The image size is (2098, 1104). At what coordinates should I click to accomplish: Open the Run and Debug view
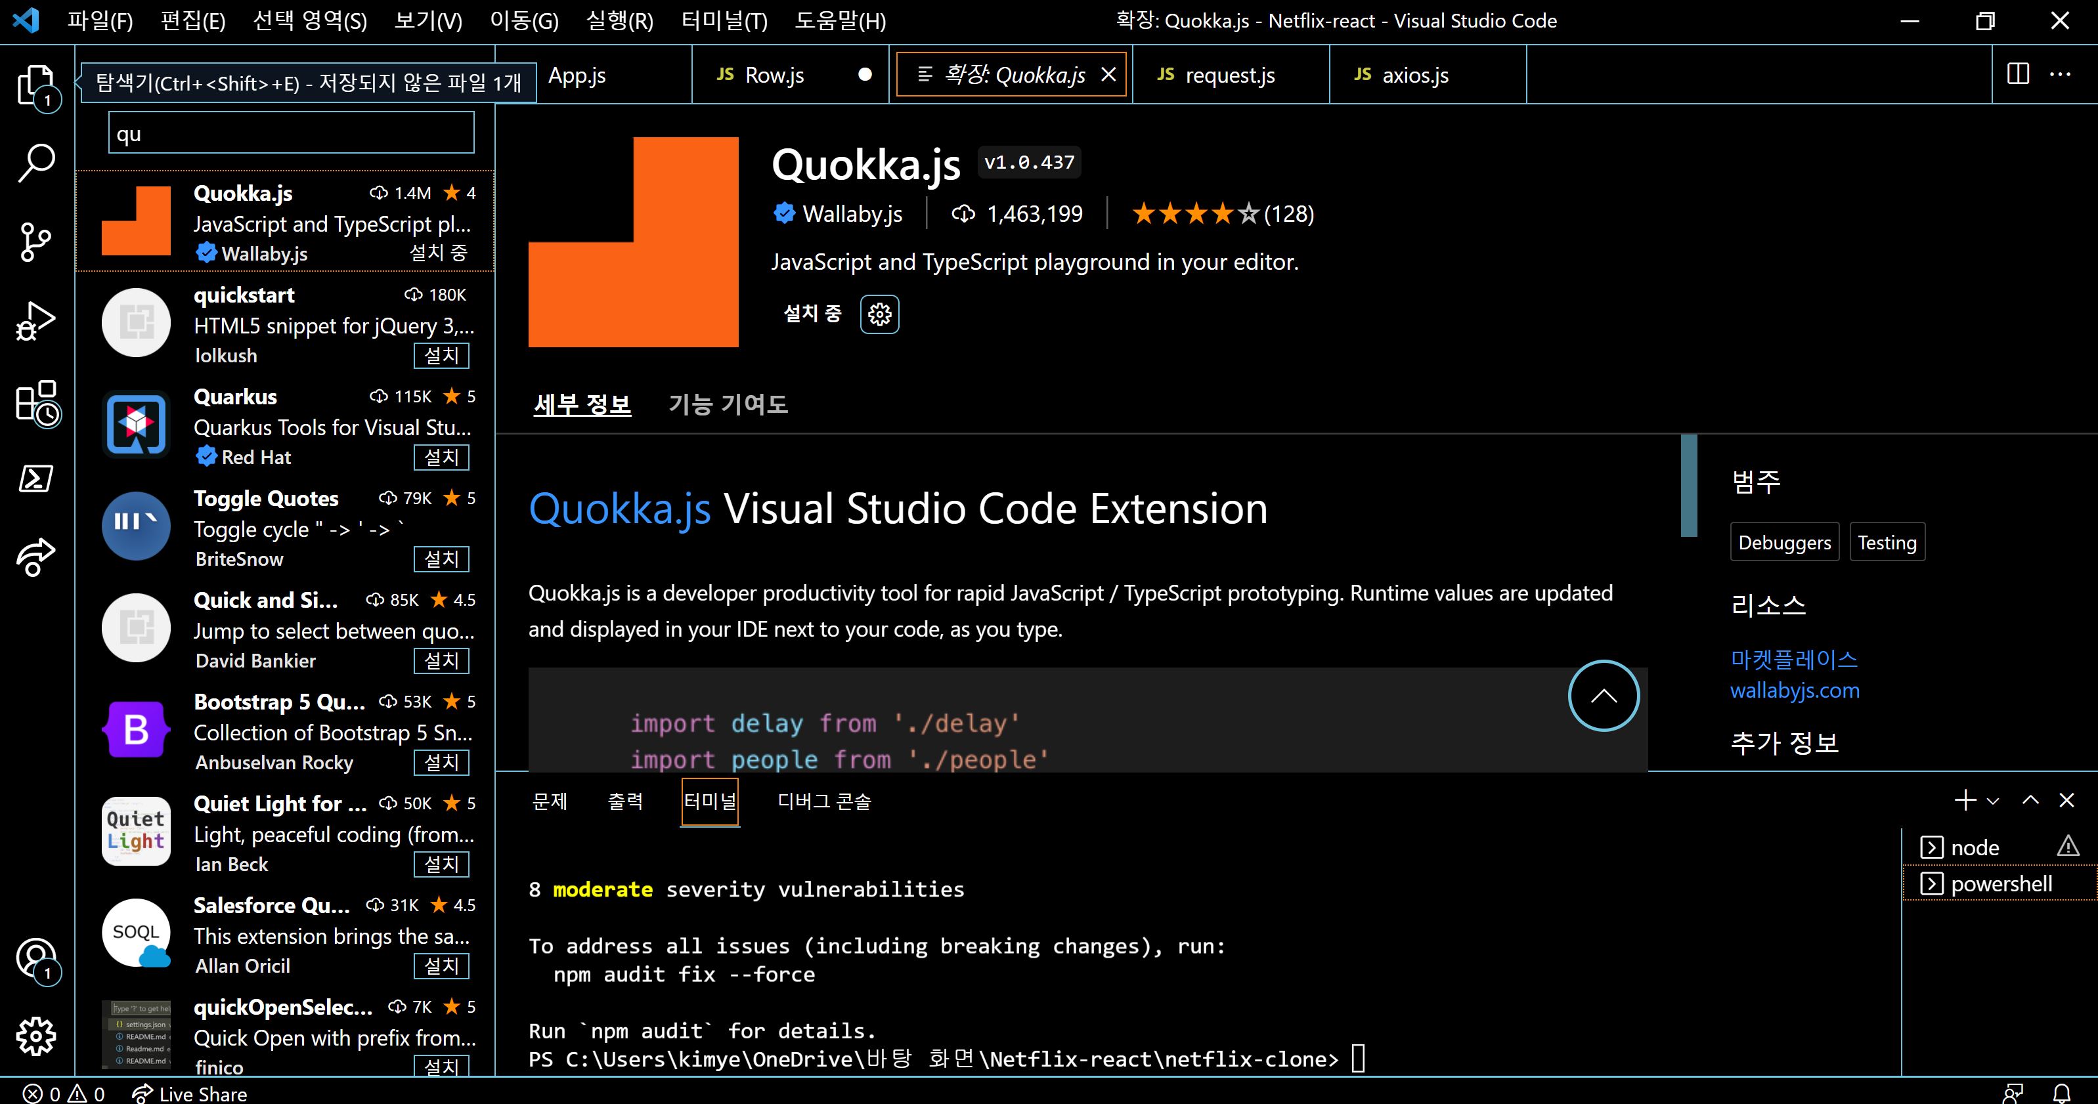pos(36,321)
